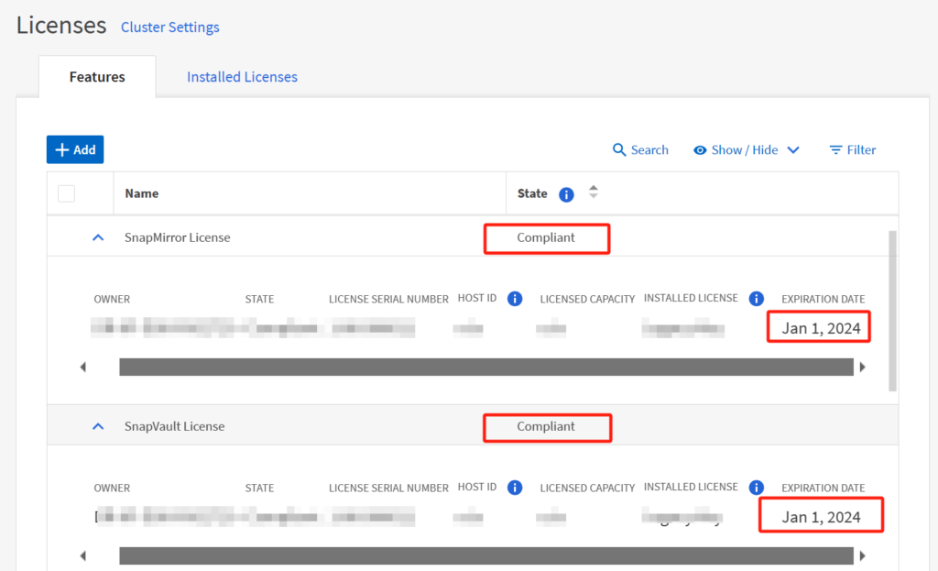Click OWNER label under SnapVault License
This screenshot has height=571, width=938.
112,489
